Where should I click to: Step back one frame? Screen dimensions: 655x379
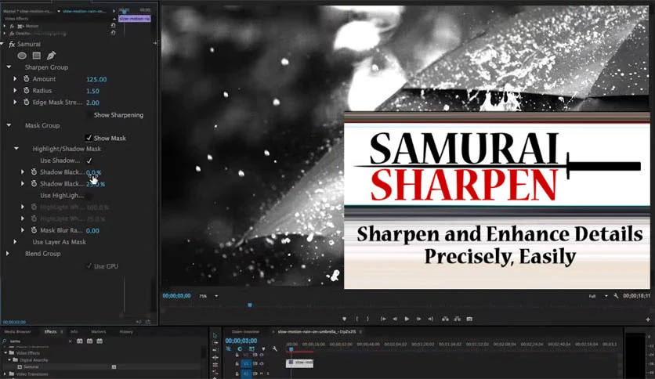[x=395, y=319]
